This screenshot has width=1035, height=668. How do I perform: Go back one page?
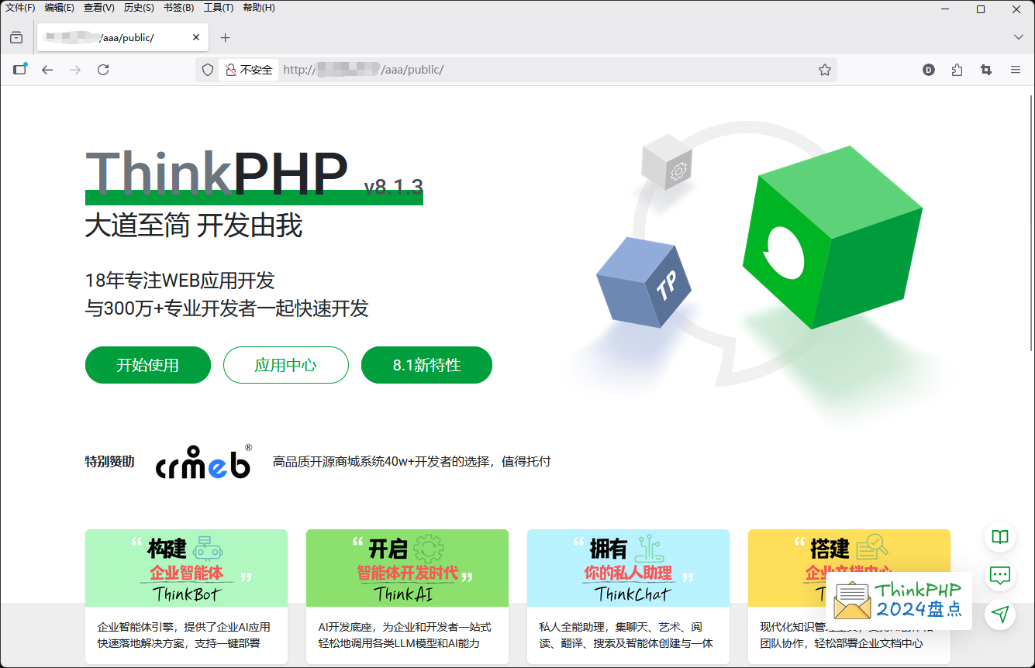pyautogui.click(x=47, y=70)
